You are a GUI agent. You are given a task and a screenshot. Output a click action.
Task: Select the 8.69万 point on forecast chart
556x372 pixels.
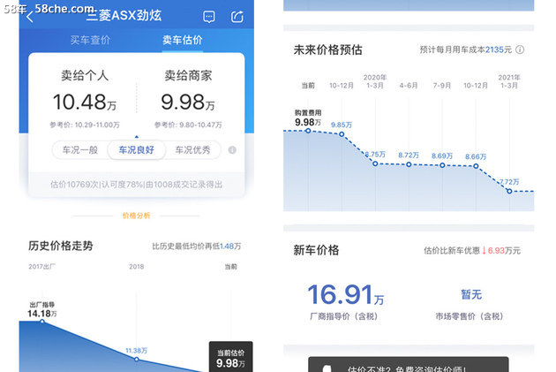coord(442,165)
